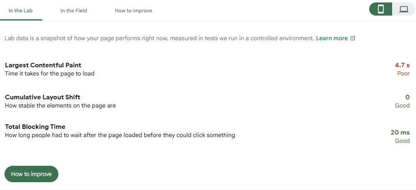Click 'Time it takes for the page to load'
This screenshot has height=190, width=416.
[x=50, y=73]
